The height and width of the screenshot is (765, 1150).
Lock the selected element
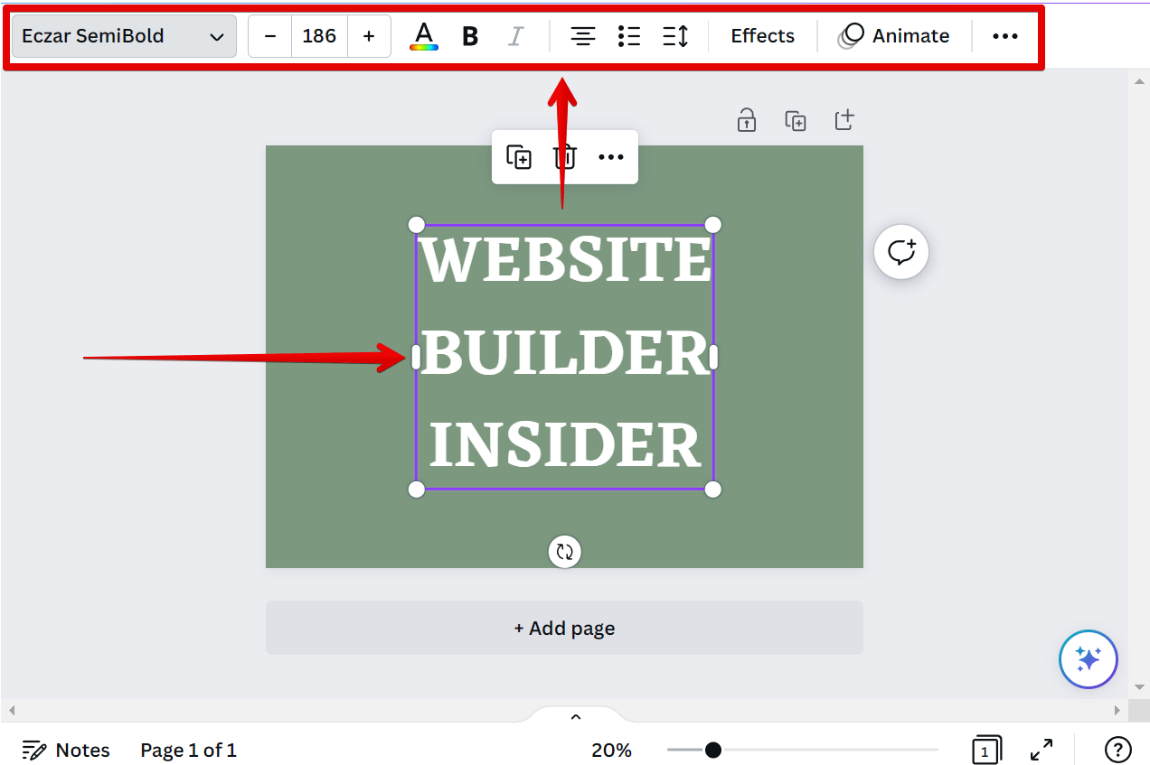(746, 119)
